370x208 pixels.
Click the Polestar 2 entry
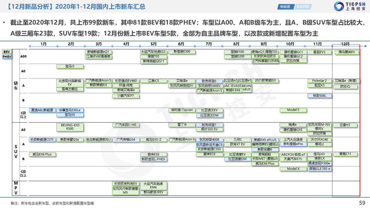tap(319, 81)
